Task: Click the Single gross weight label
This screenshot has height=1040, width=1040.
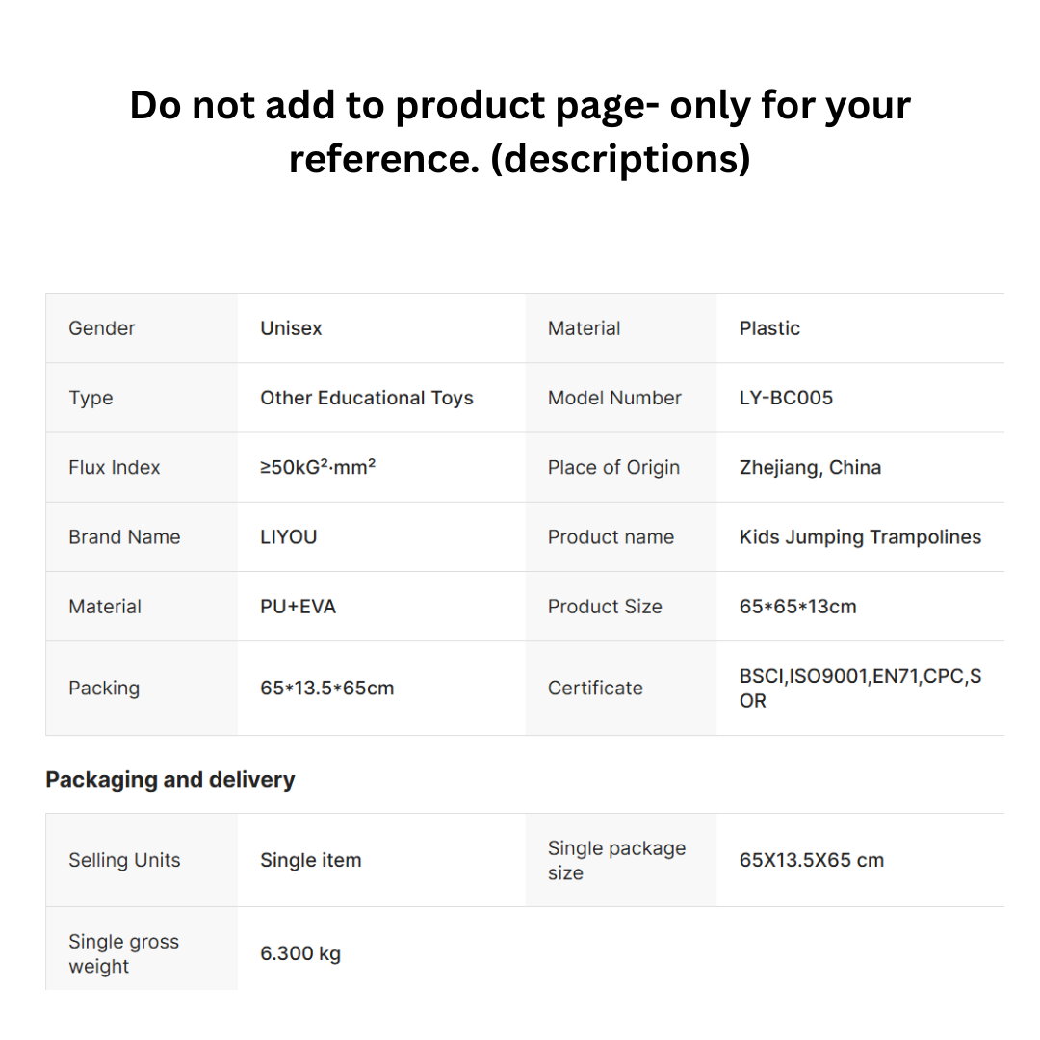Action: (x=123, y=953)
